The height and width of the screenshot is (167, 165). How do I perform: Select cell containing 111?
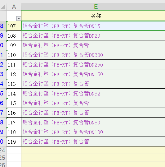pyautogui.click(x=14, y=64)
